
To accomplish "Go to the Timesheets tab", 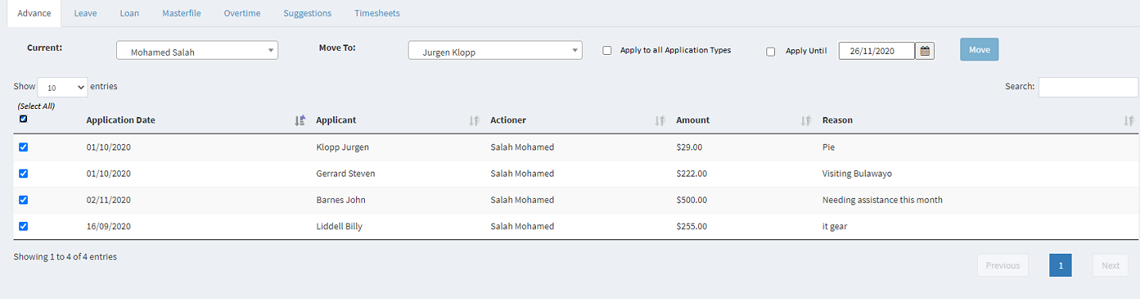I will point(377,14).
